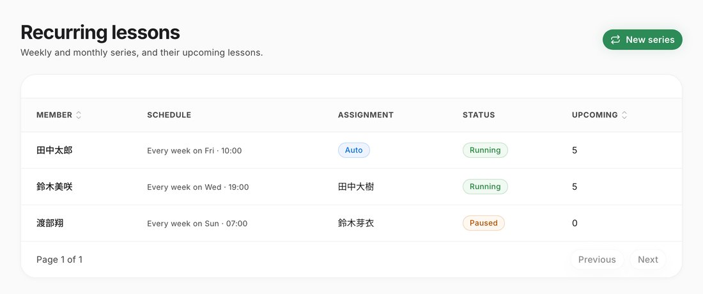Click the Paused status badge

(x=483, y=223)
